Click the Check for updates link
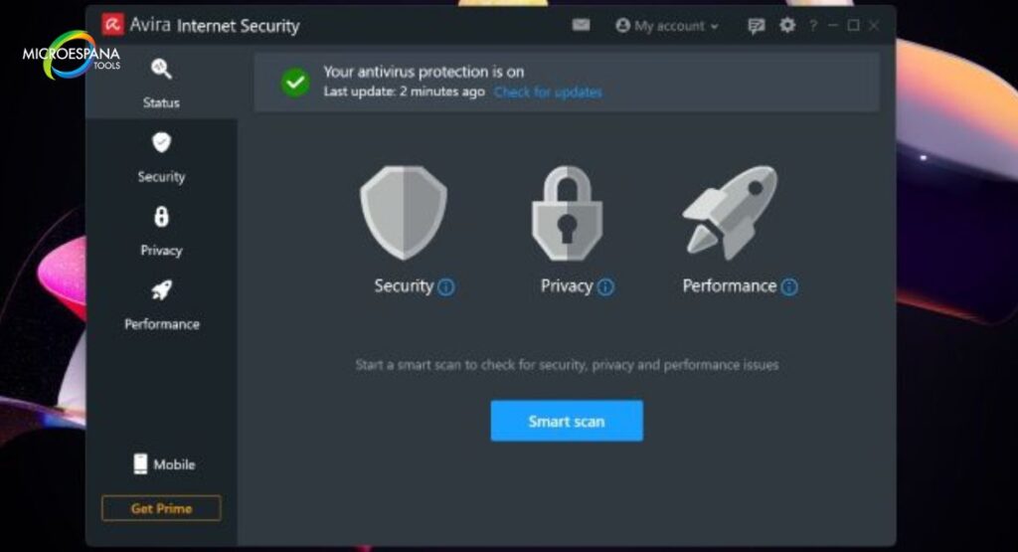This screenshot has width=1018, height=552. 548,92
